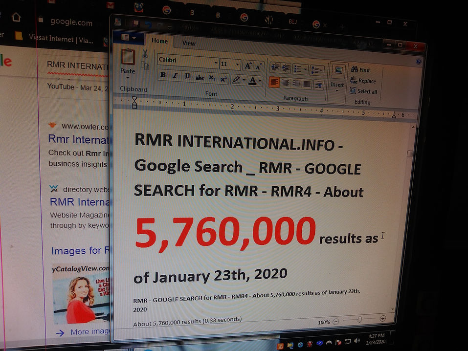The image size is (468, 351).
Task: Open the line spacing dropdown arrow
Action: (x=321, y=71)
